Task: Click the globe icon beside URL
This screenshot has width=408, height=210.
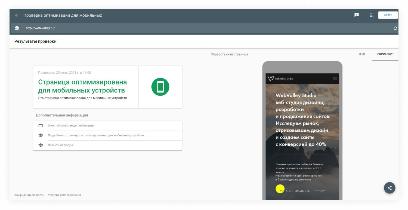Action: pyautogui.click(x=17, y=28)
